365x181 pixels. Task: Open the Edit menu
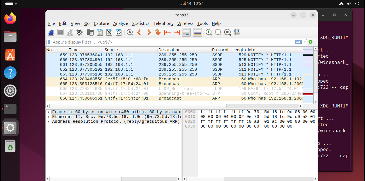(x=63, y=23)
